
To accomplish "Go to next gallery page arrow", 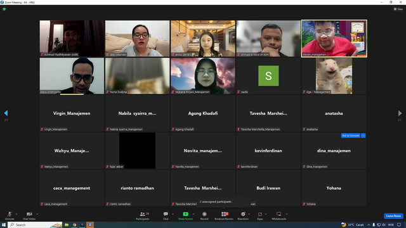I will click(400, 113).
